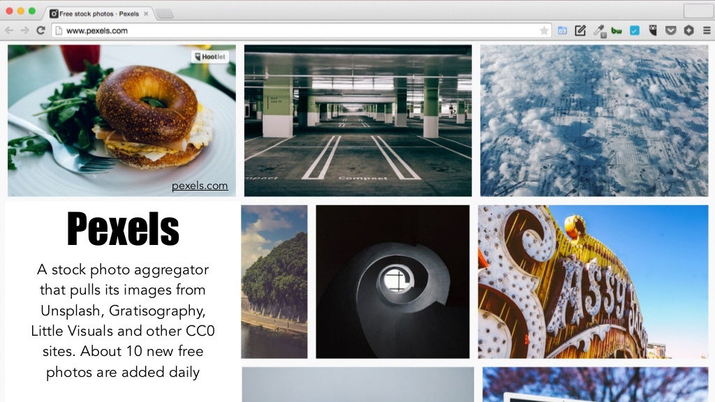Open a new browser tab
This screenshot has height=402, width=715.
165,14
